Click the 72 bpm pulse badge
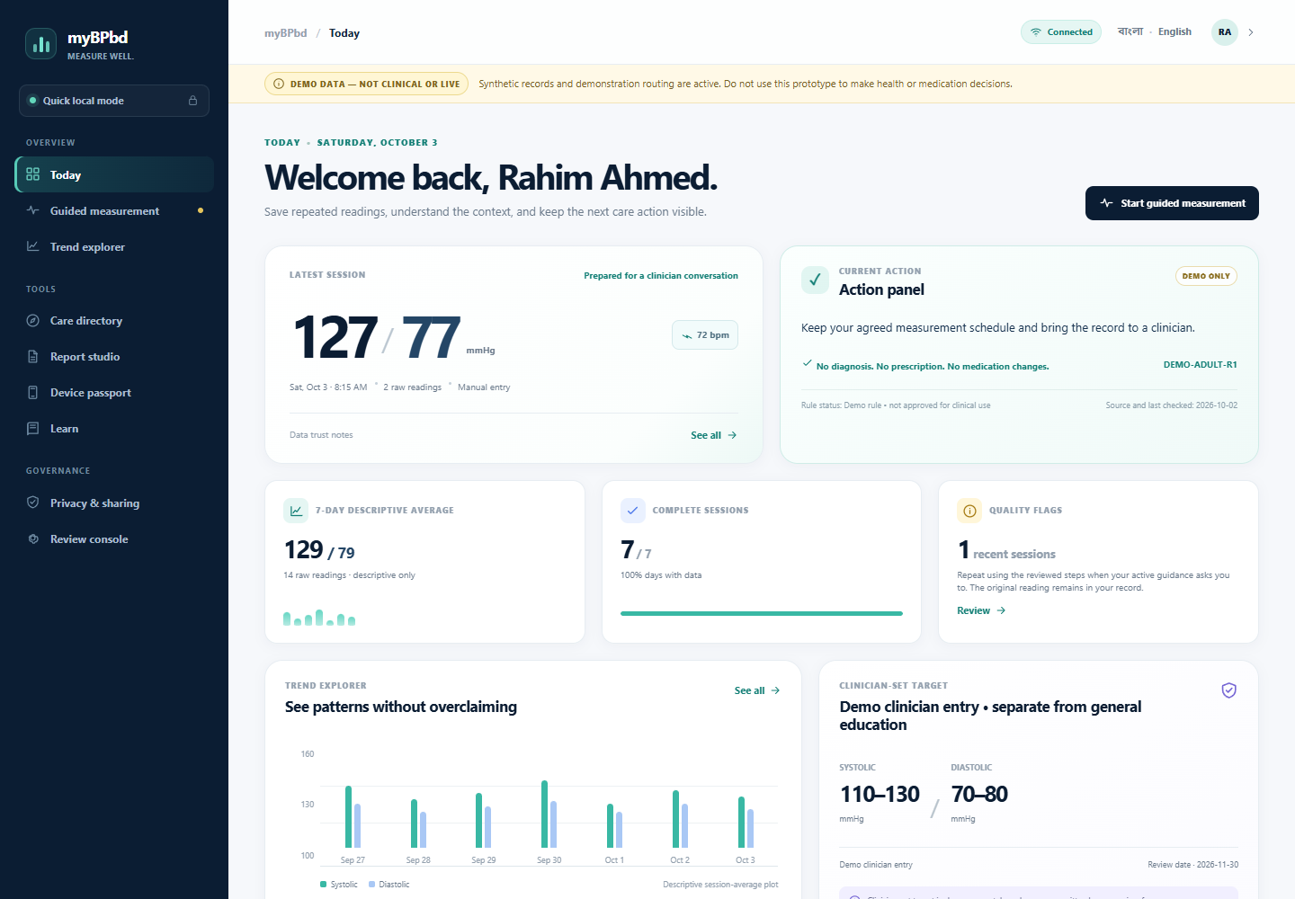 (x=705, y=335)
